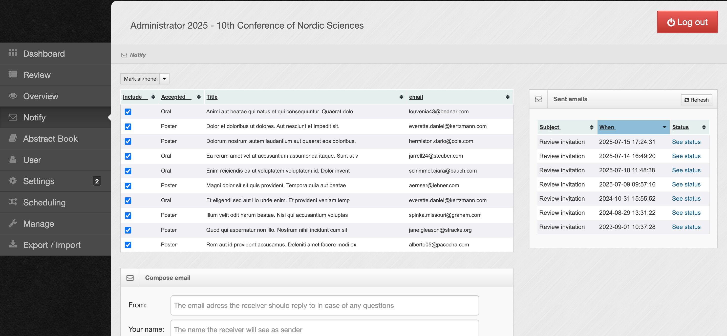Click the Abstract Book icon

coord(13,138)
